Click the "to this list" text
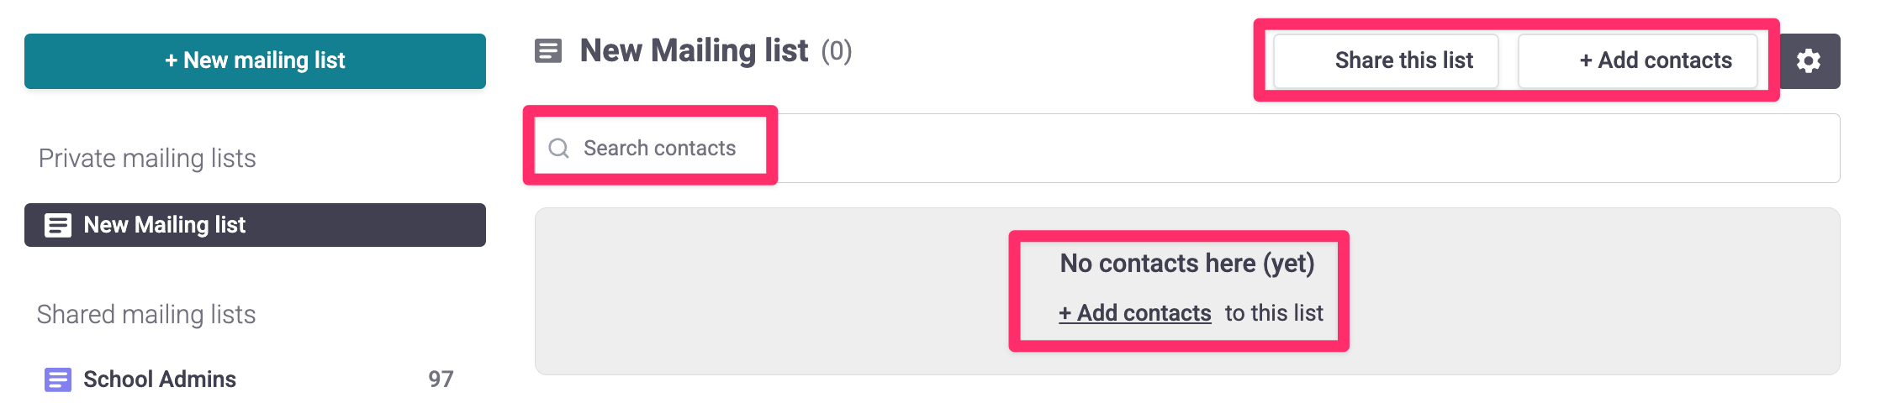Image resolution: width=1902 pixels, height=403 pixels. point(1274,313)
